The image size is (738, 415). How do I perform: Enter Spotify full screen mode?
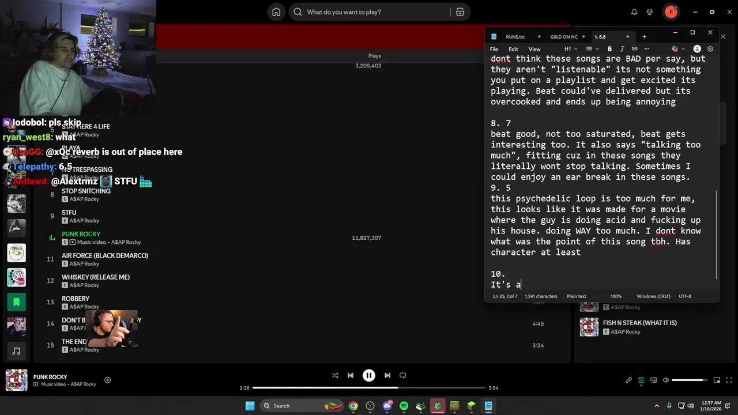pyautogui.click(x=729, y=380)
